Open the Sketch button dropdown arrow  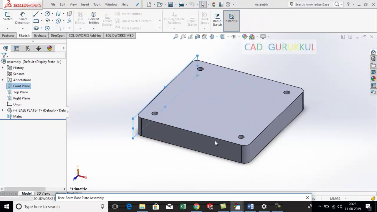(8, 29)
